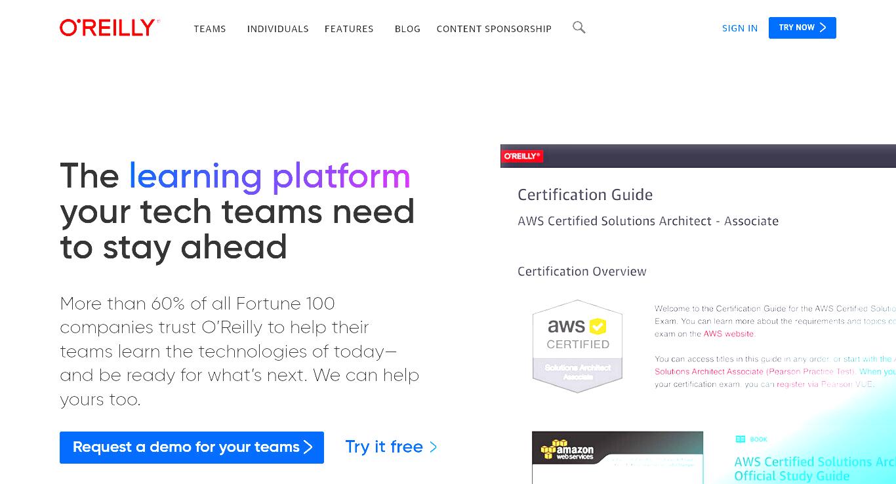Click Solutions Architect Associate practice test link
This screenshot has width=896, height=484.
tap(755, 371)
